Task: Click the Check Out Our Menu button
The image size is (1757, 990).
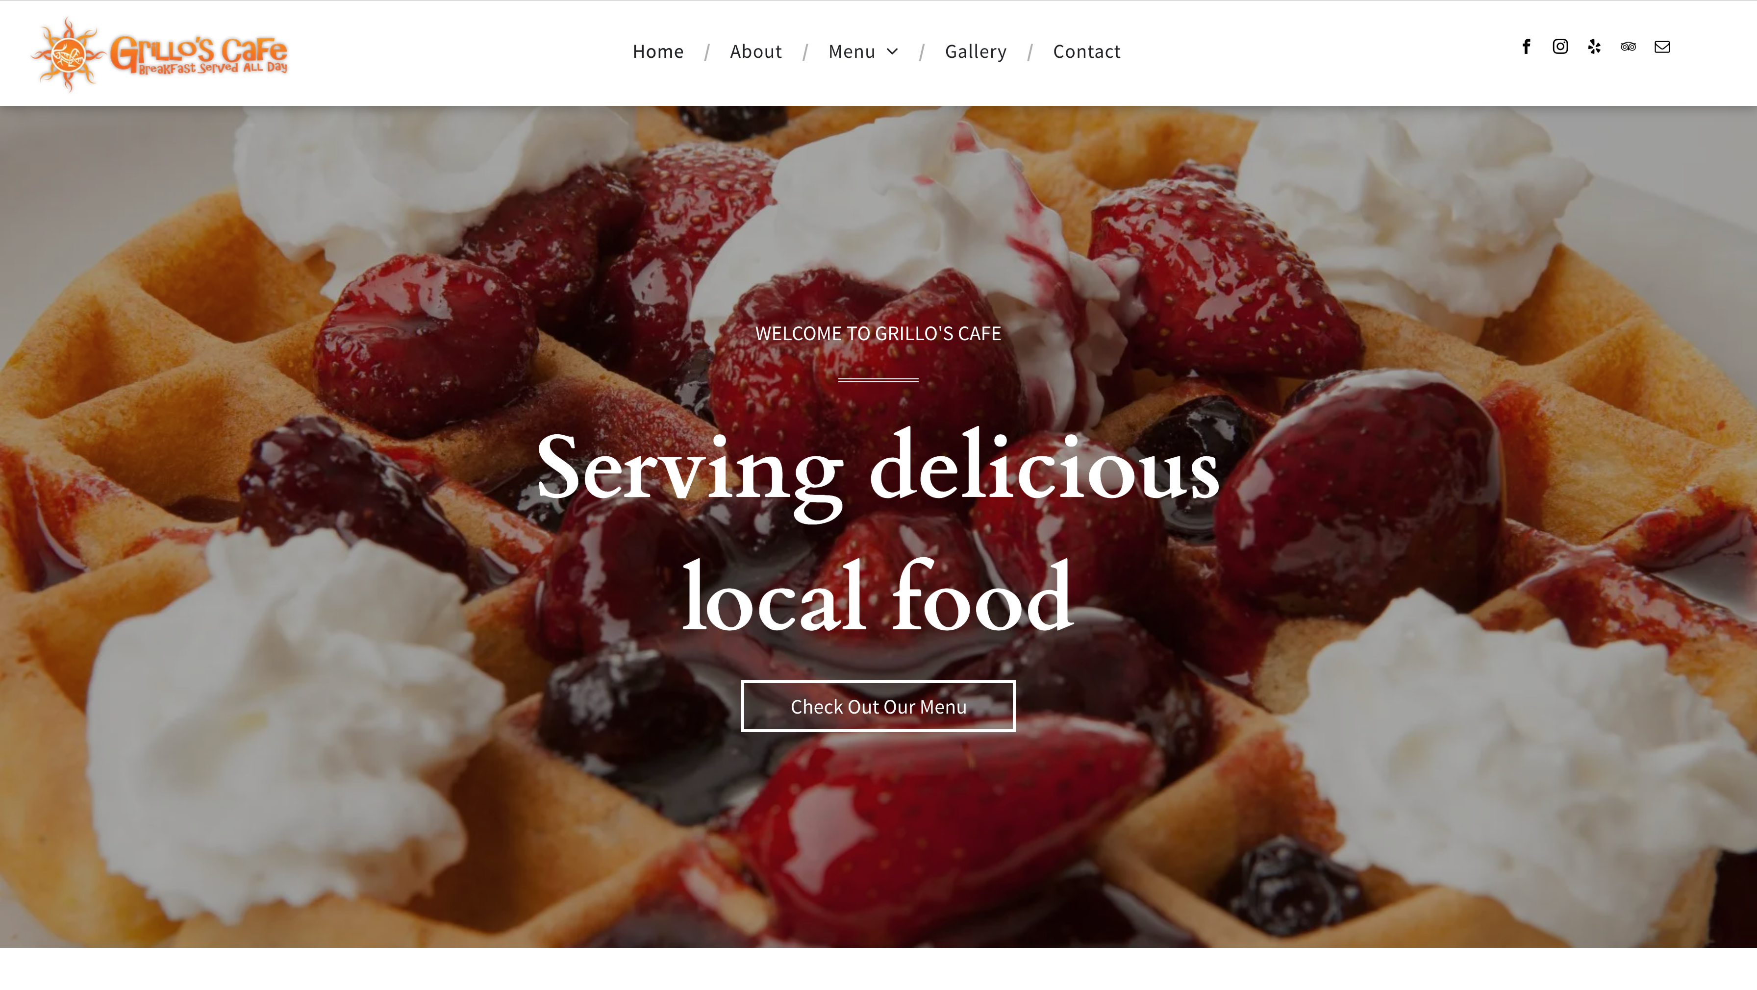Action: coord(878,706)
